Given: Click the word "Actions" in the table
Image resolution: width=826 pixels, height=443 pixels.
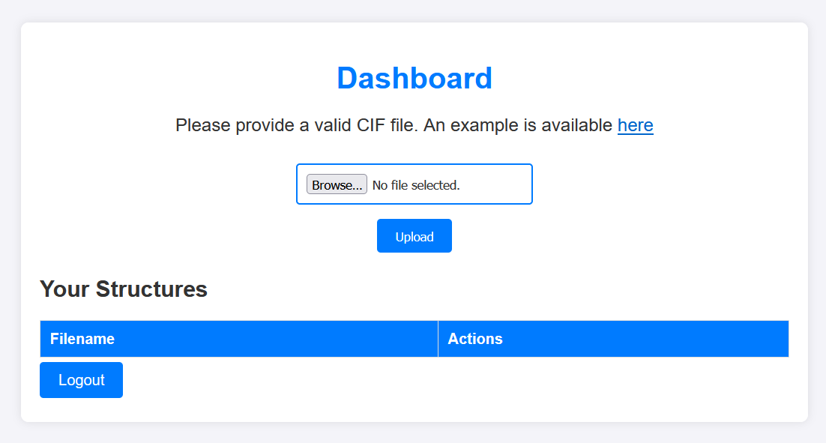Looking at the screenshot, I should click(x=475, y=339).
